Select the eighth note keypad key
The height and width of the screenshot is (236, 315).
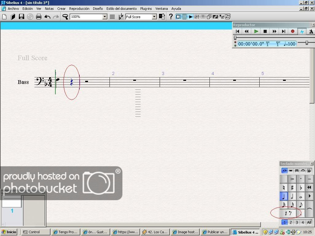pos(301,205)
